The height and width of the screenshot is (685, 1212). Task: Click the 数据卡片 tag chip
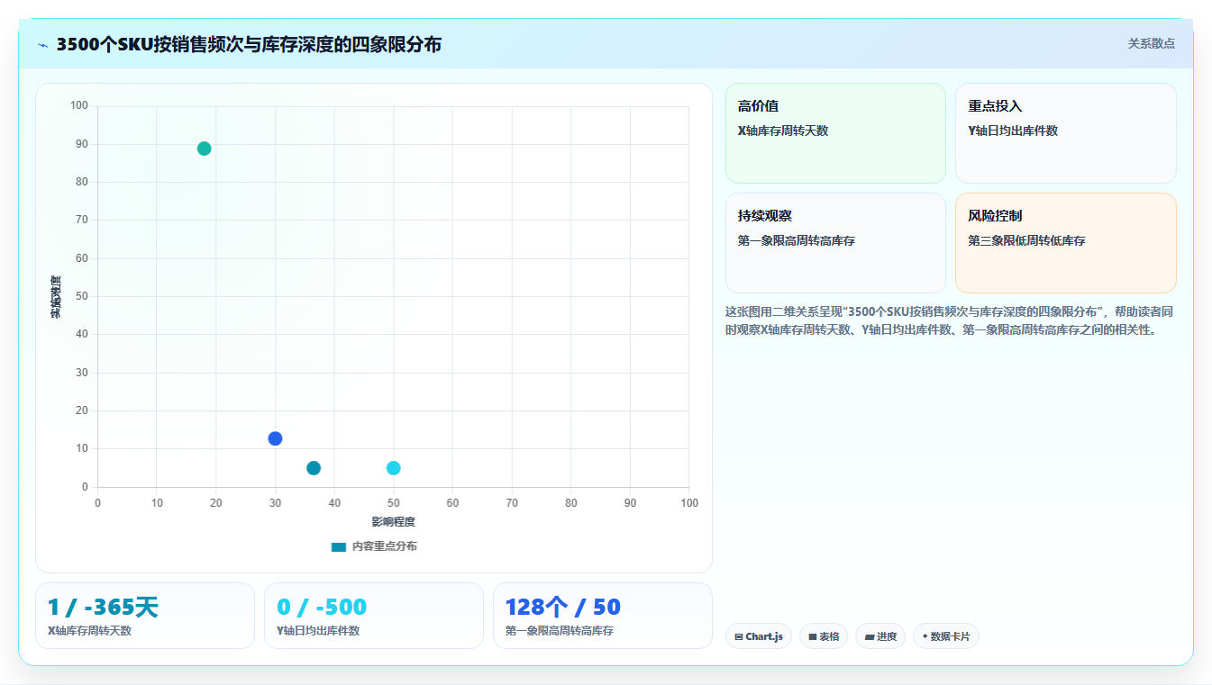coord(946,636)
